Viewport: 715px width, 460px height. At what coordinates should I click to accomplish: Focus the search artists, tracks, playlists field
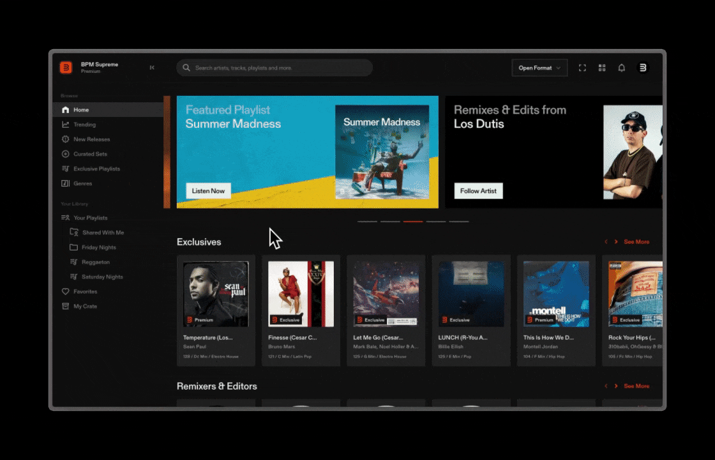[275, 68]
